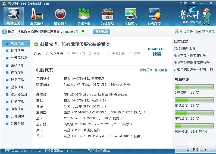Click the 已经是最新版本 status text
This screenshot has width=216, height=154.
coord(99,151)
